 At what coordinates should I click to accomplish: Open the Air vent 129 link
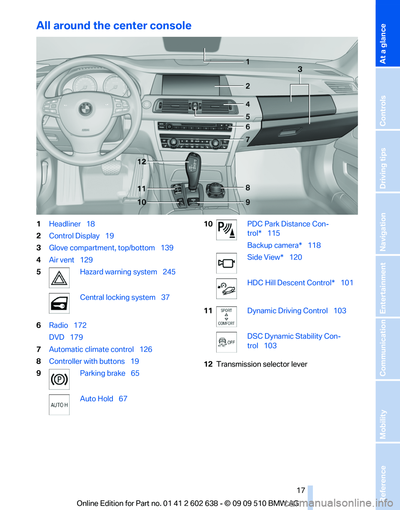pyautogui.click(x=71, y=260)
